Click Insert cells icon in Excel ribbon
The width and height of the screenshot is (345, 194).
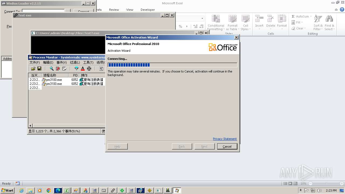click(x=259, y=19)
